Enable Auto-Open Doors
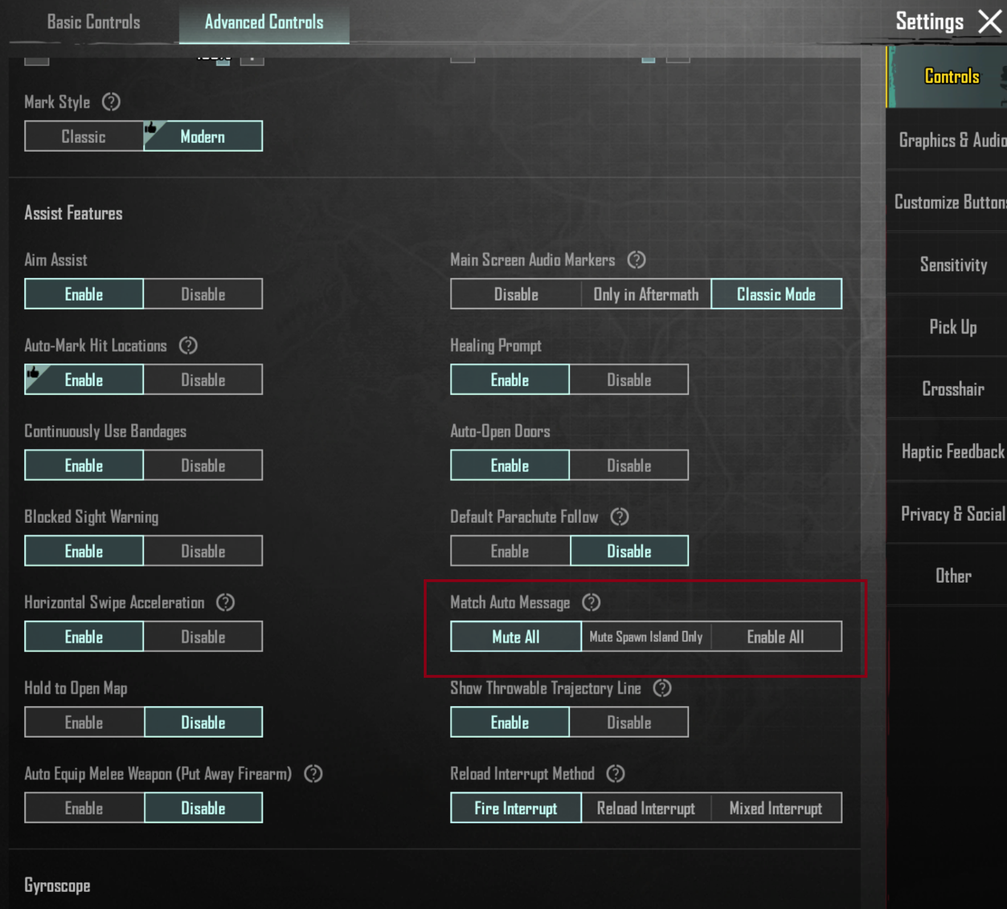The image size is (1007, 909). coord(510,465)
